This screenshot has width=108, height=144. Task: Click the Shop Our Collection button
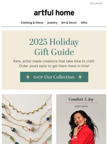[x=54, y=77]
